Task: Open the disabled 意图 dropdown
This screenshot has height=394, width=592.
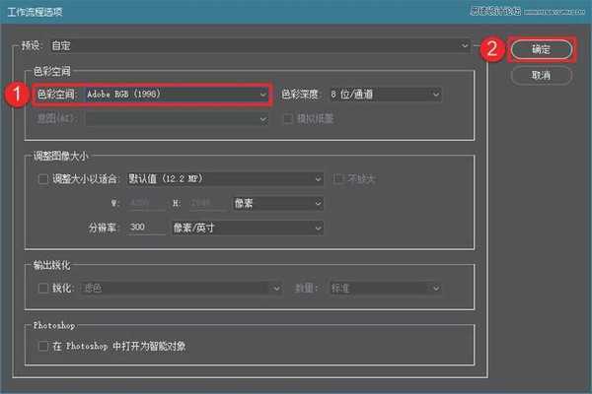Action: click(x=177, y=119)
